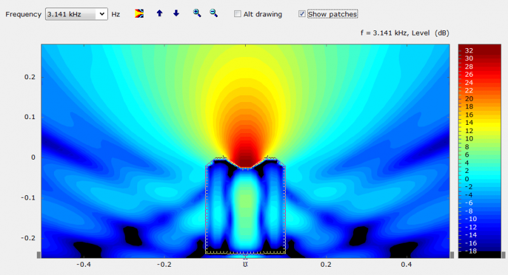Click the Hz unit label
Viewport: 508px width, 275px height.
116,15
